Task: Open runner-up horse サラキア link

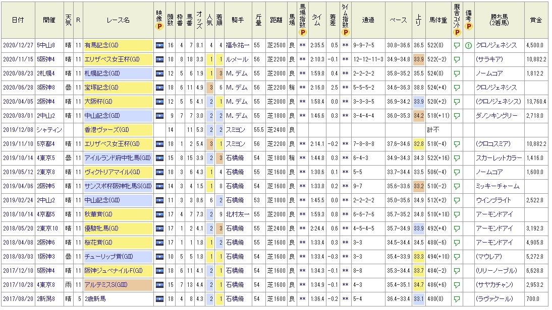Action: click(x=492, y=59)
